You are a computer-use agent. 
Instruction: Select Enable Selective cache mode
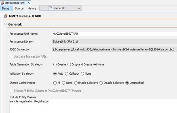tap(76, 83)
